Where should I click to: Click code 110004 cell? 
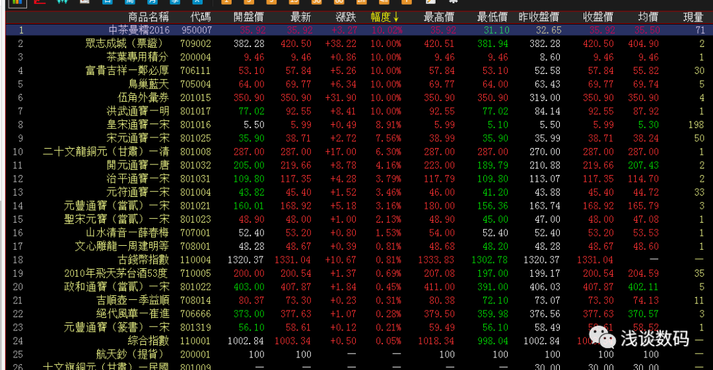point(195,260)
